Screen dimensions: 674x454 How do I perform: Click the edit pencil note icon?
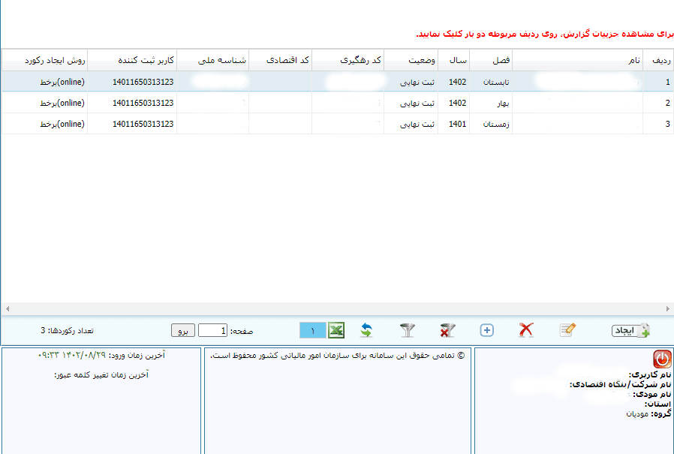567,330
